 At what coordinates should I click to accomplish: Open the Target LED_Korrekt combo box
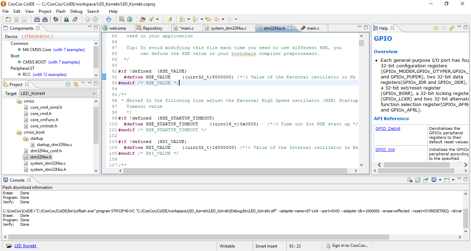[x=58, y=93]
